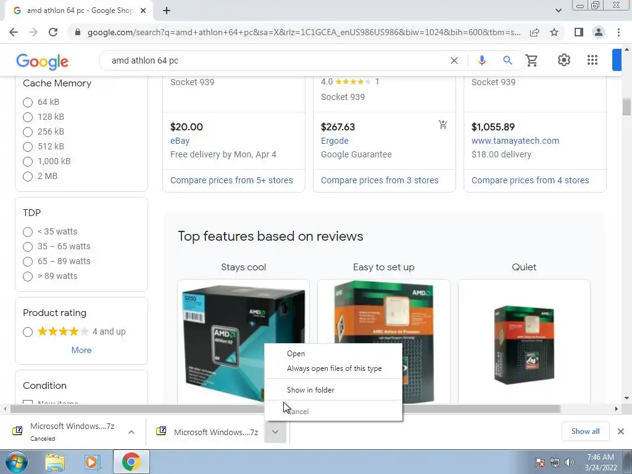The height and width of the screenshot is (474, 632).
Task: Open the volume control in system tray
Action: 570,462
